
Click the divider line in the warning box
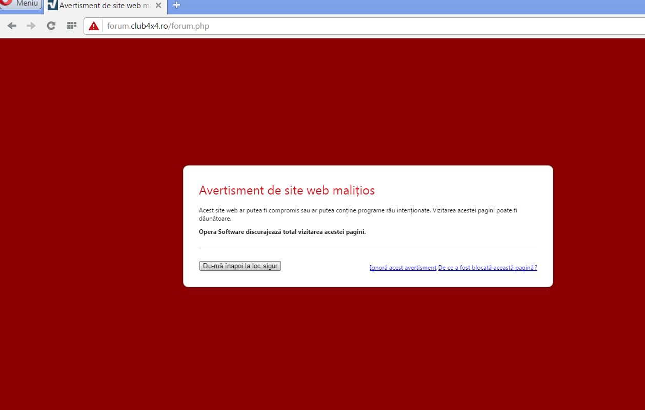pos(368,248)
